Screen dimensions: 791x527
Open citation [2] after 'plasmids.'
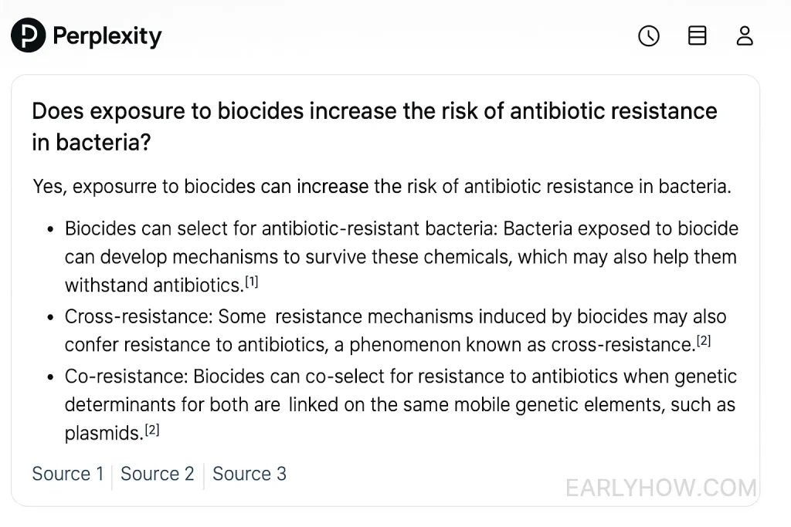[x=152, y=430]
